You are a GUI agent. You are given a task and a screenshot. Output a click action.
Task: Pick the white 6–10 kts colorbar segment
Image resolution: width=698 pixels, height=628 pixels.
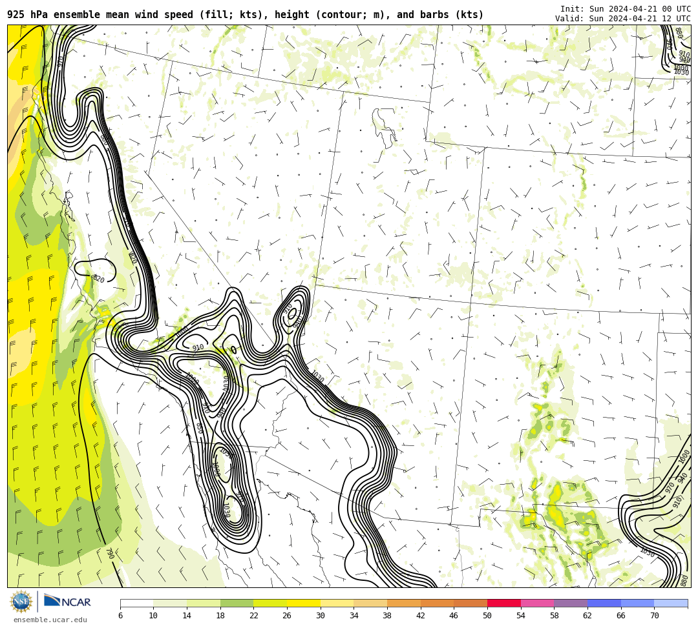point(136,603)
